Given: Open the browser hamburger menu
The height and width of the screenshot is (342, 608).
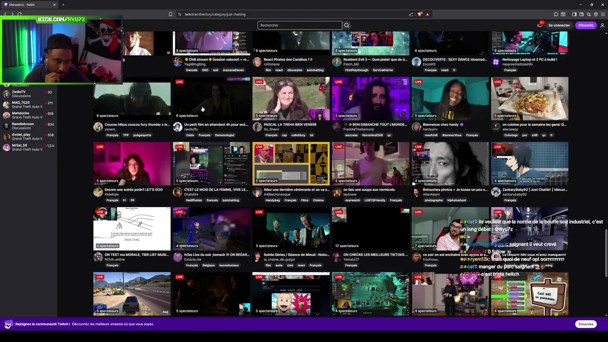Looking at the screenshot, I should [x=603, y=14].
